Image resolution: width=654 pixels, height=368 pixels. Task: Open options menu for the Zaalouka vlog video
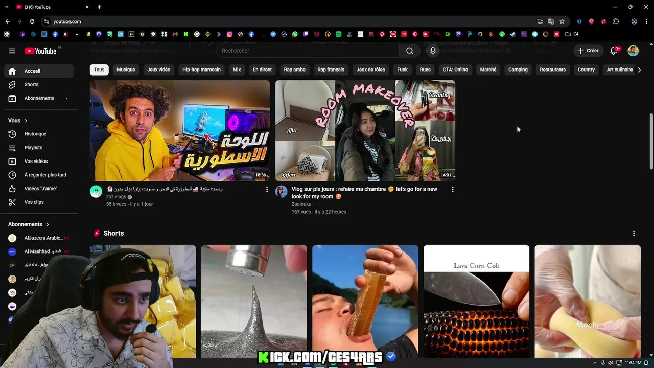[x=452, y=190]
